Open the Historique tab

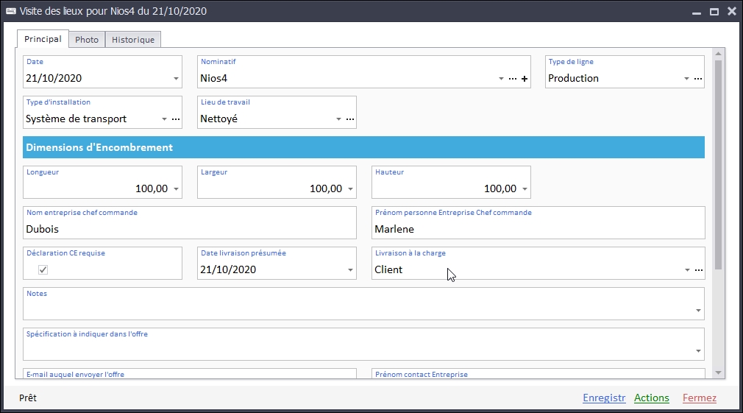[133, 40]
